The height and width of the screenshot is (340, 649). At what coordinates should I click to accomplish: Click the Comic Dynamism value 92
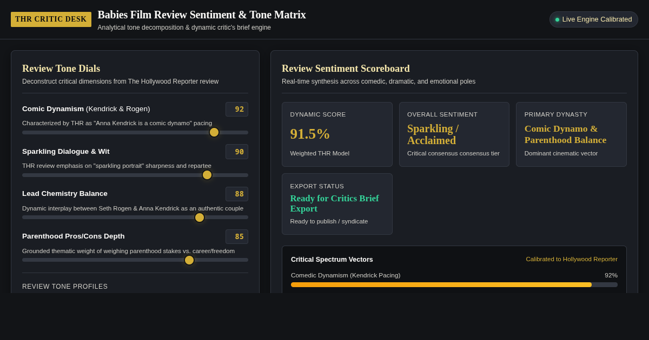[x=237, y=109]
